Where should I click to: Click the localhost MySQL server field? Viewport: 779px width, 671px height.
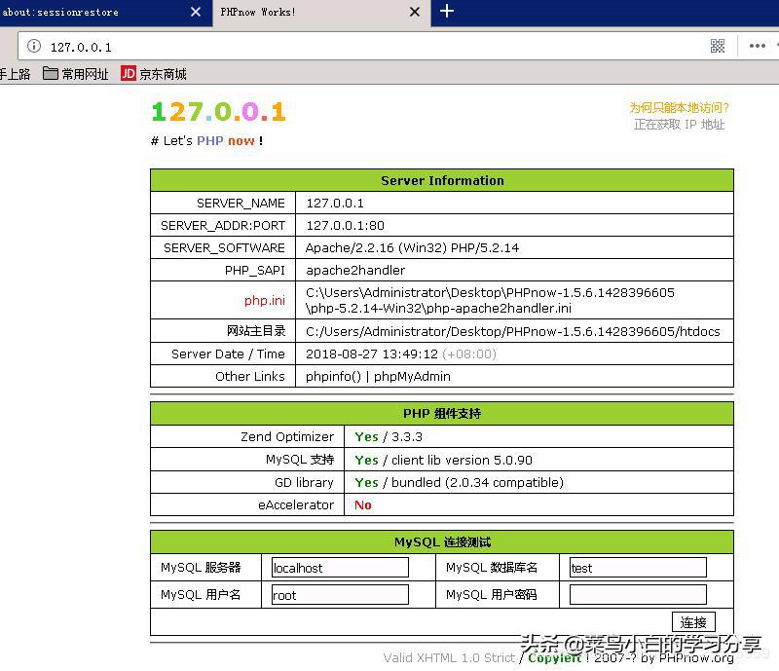(340, 567)
